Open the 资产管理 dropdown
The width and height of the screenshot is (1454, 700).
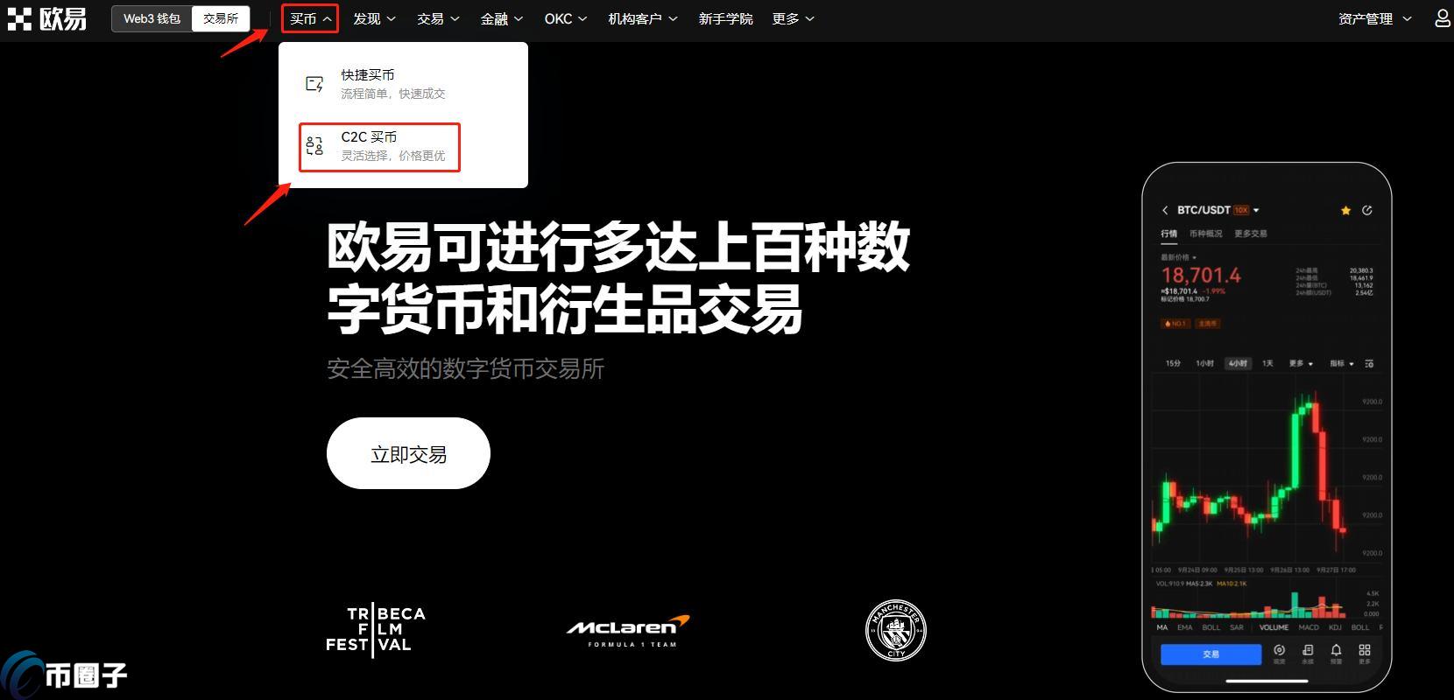coord(1375,18)
